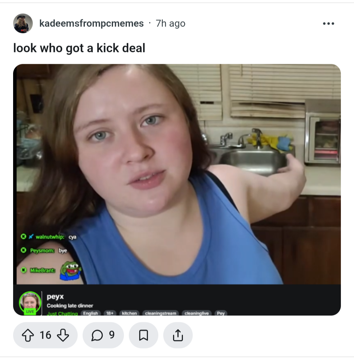This screenshot has height=360, width=354.
Task: Click the peyx streamer avatar with LIVE badge
Action: click(30, 303)
